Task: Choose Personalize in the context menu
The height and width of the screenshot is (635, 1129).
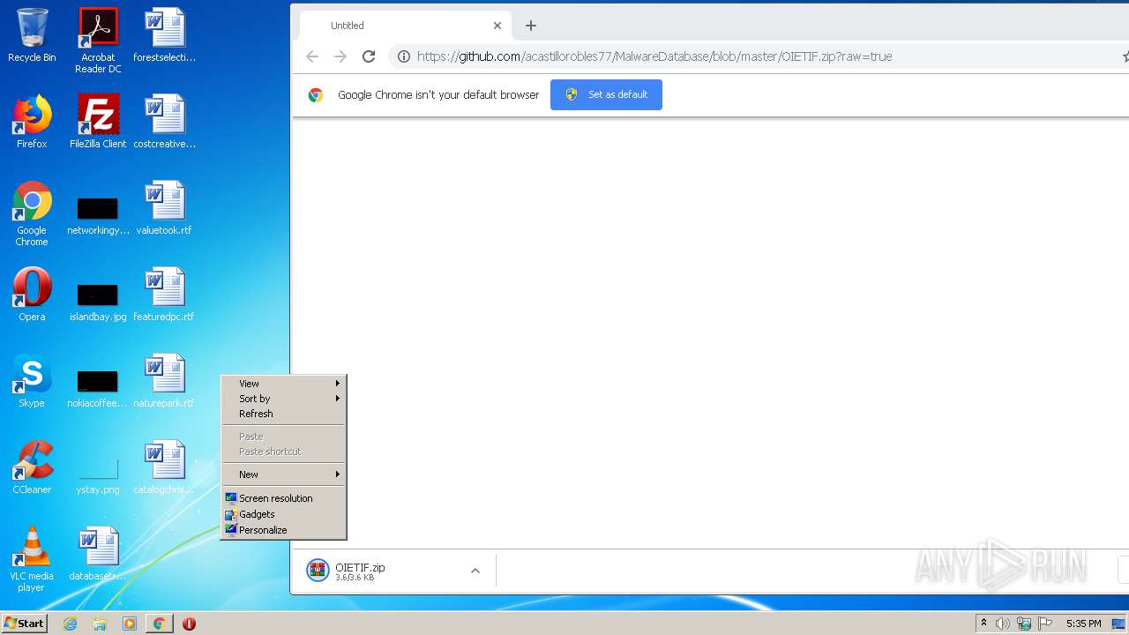Action: [283, 530]
